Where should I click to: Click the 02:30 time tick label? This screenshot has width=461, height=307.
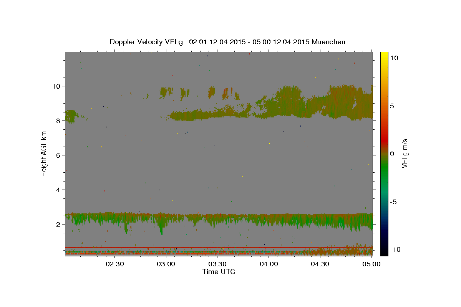pos(115,264)
